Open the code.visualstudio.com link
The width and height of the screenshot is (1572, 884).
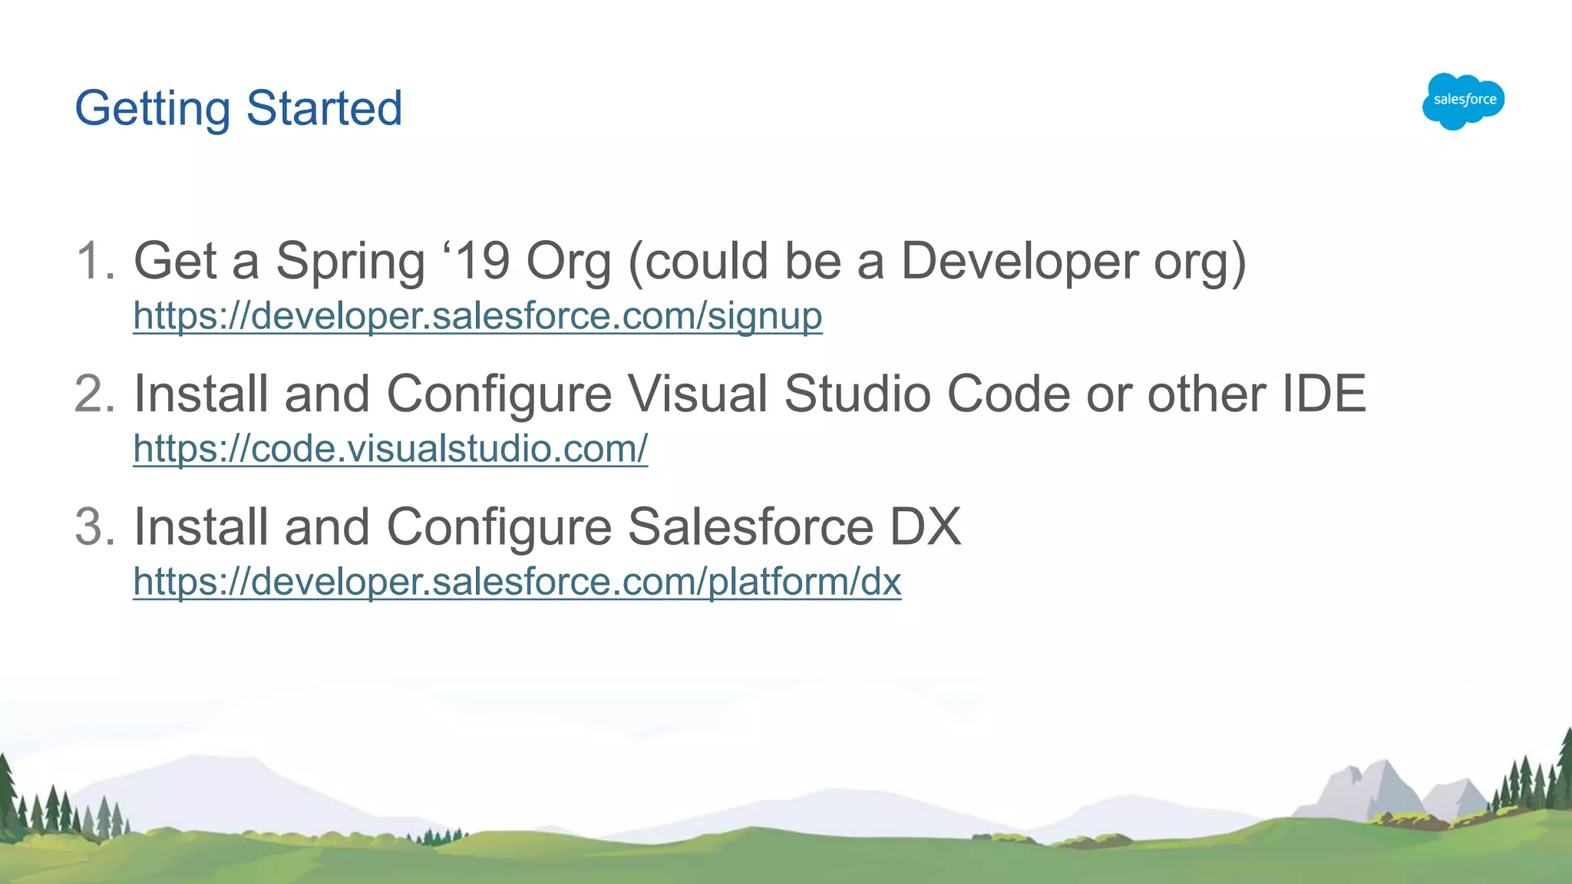click(x=390, y=449)
